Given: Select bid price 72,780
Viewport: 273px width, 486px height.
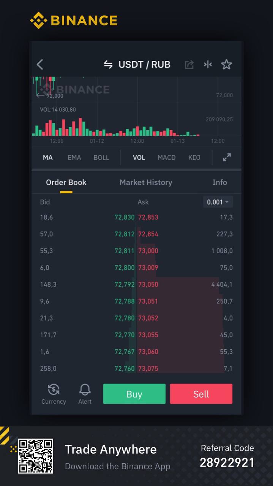Looking at the screenshot, I should pos(125,318).
